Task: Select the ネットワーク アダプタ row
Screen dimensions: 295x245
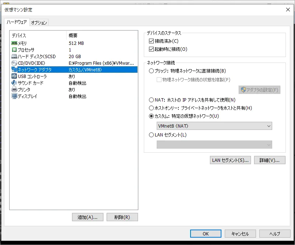Action: tap(74, 70)
